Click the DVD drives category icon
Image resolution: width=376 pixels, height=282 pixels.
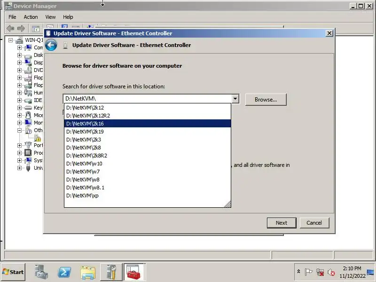point(28,70)
